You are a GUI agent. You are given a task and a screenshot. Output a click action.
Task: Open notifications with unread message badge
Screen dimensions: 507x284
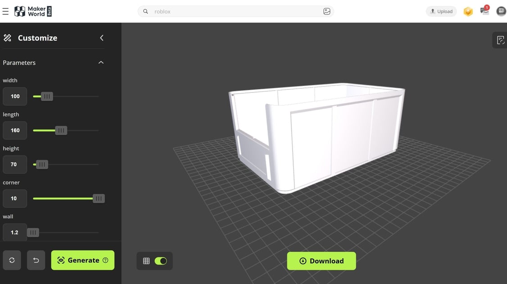[484, 11]
